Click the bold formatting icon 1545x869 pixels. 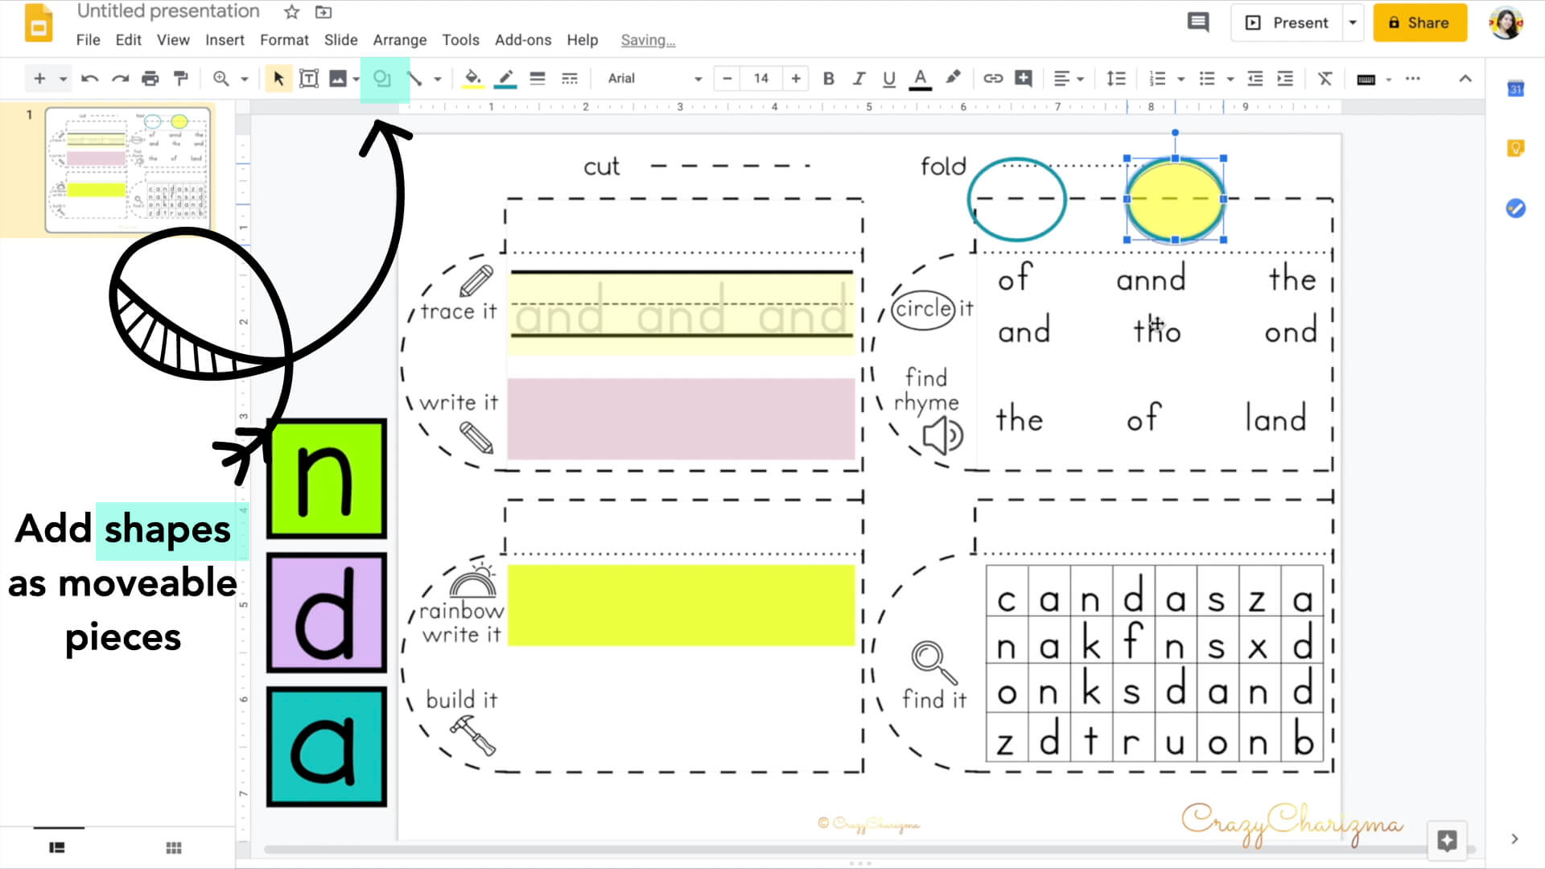(x=828, y=77)
